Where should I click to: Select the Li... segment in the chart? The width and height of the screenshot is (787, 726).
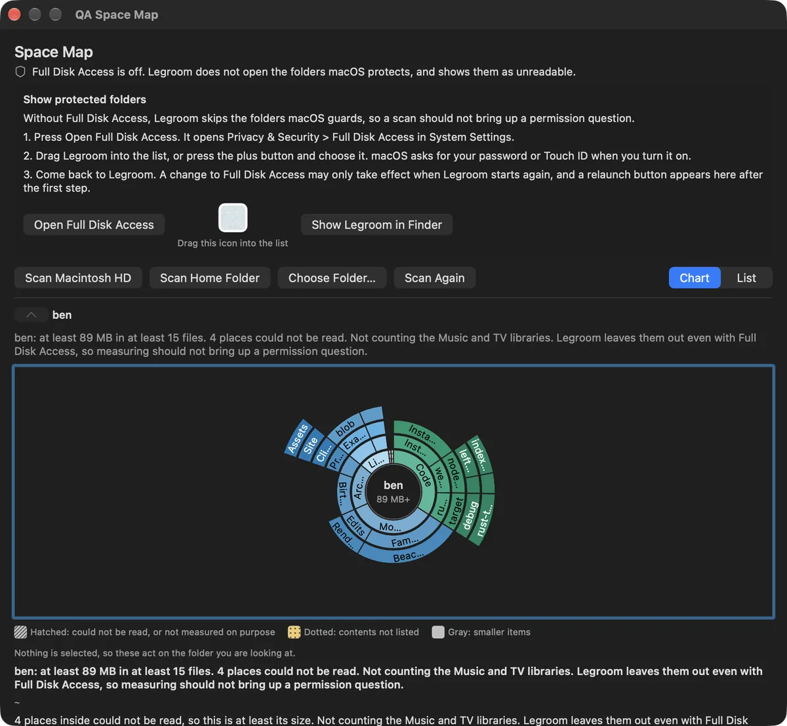[x=376, y=463]
